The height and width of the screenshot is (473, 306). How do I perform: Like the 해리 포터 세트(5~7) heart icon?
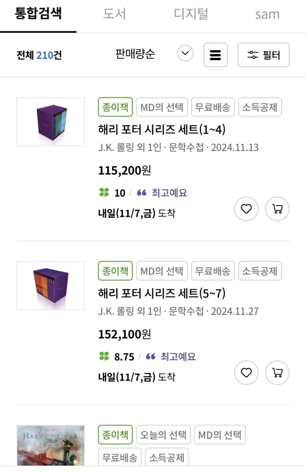click(x=246, y=372)
